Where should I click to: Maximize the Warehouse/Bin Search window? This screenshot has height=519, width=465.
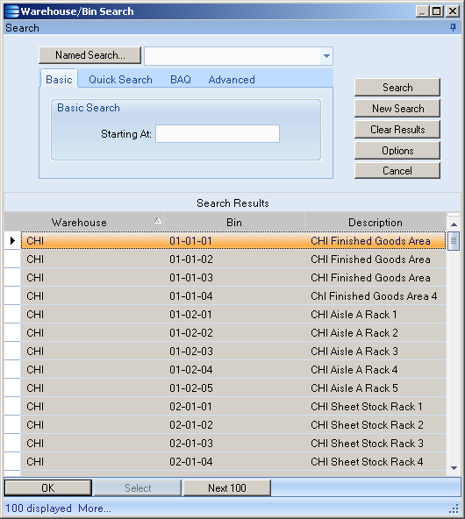[x=437, y=11]
